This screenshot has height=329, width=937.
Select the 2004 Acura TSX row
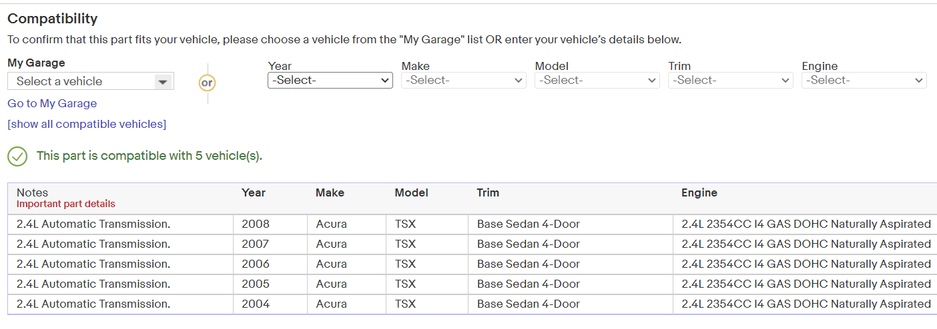coord(472,304)
